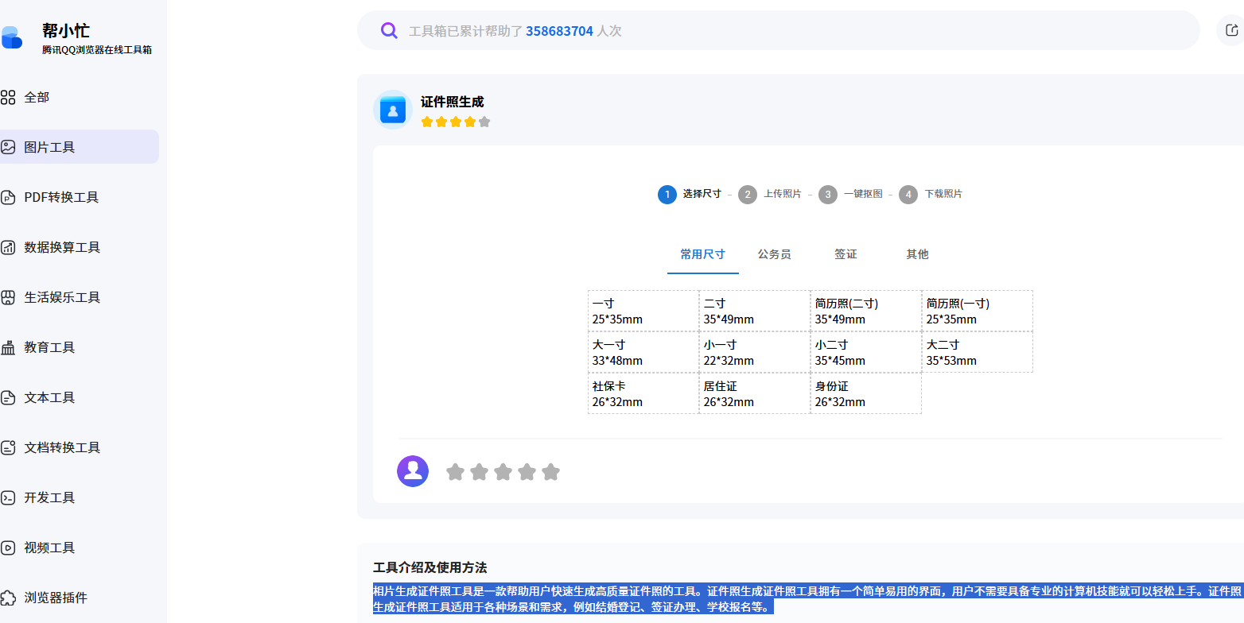This screenshot has height=623, width=1244.
Task: Select 社保卡 photo size option
Action: click(x=643, y=393)
